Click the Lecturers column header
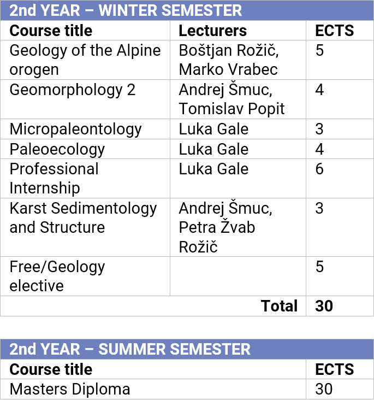The image size is (374, 400). pyautogui.click(x=212, y=31)
